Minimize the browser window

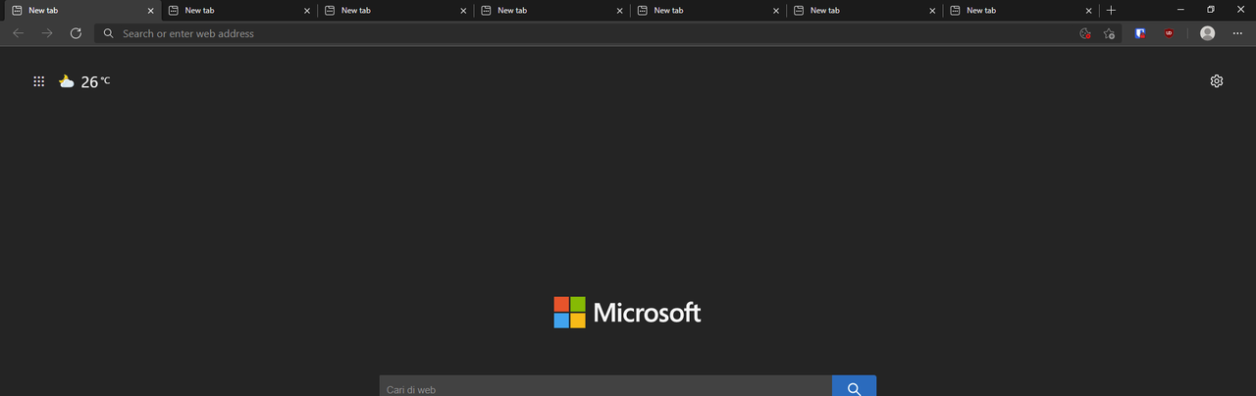tap(1180, 10)
